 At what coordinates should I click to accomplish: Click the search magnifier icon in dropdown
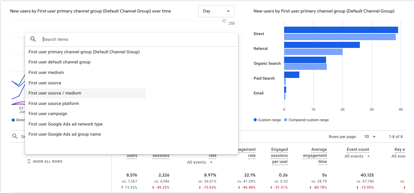[x=33, y=39]
